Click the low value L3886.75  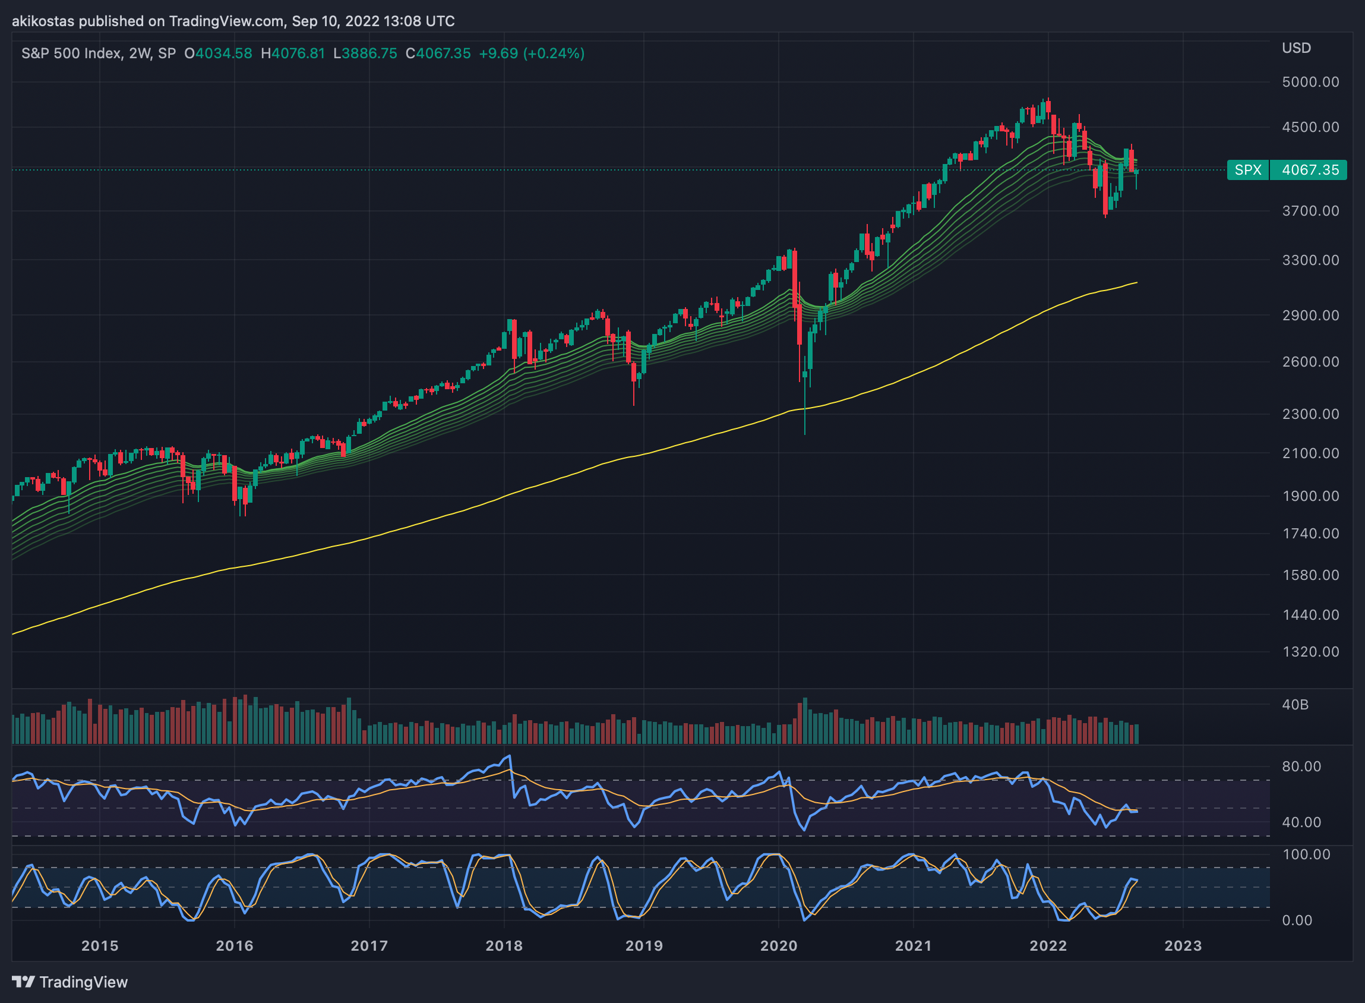click(x=365, y=53)
